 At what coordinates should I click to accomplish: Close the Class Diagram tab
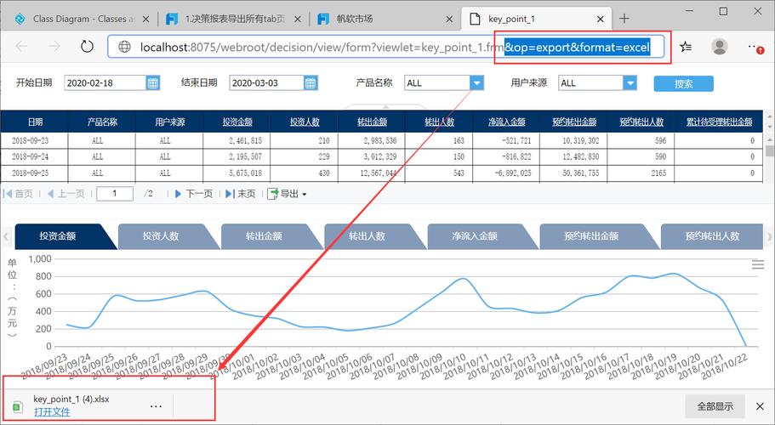(145, 20)
